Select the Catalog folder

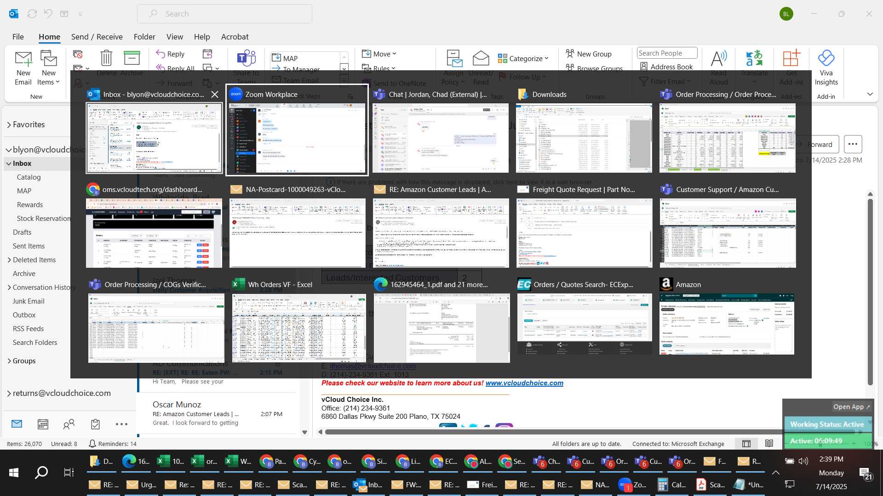pyautogui.click(x=29, y=177)
